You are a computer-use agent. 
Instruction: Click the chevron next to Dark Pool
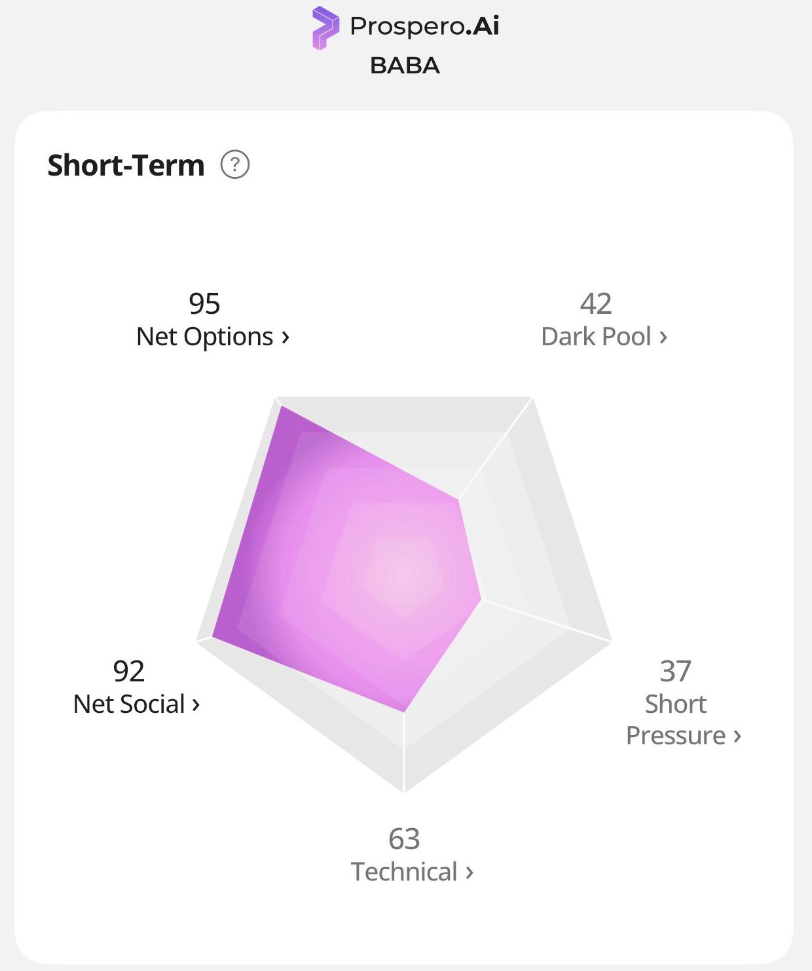[x=663, y=337]
